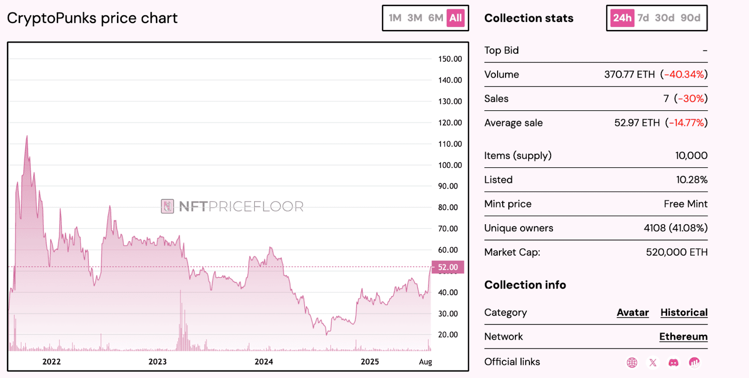This screenshot has height=378, width=749.
Task: Click the Official links label
Action: [512, 362]
